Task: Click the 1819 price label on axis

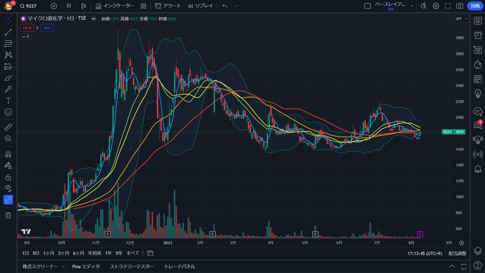Action: click(460, 132)
